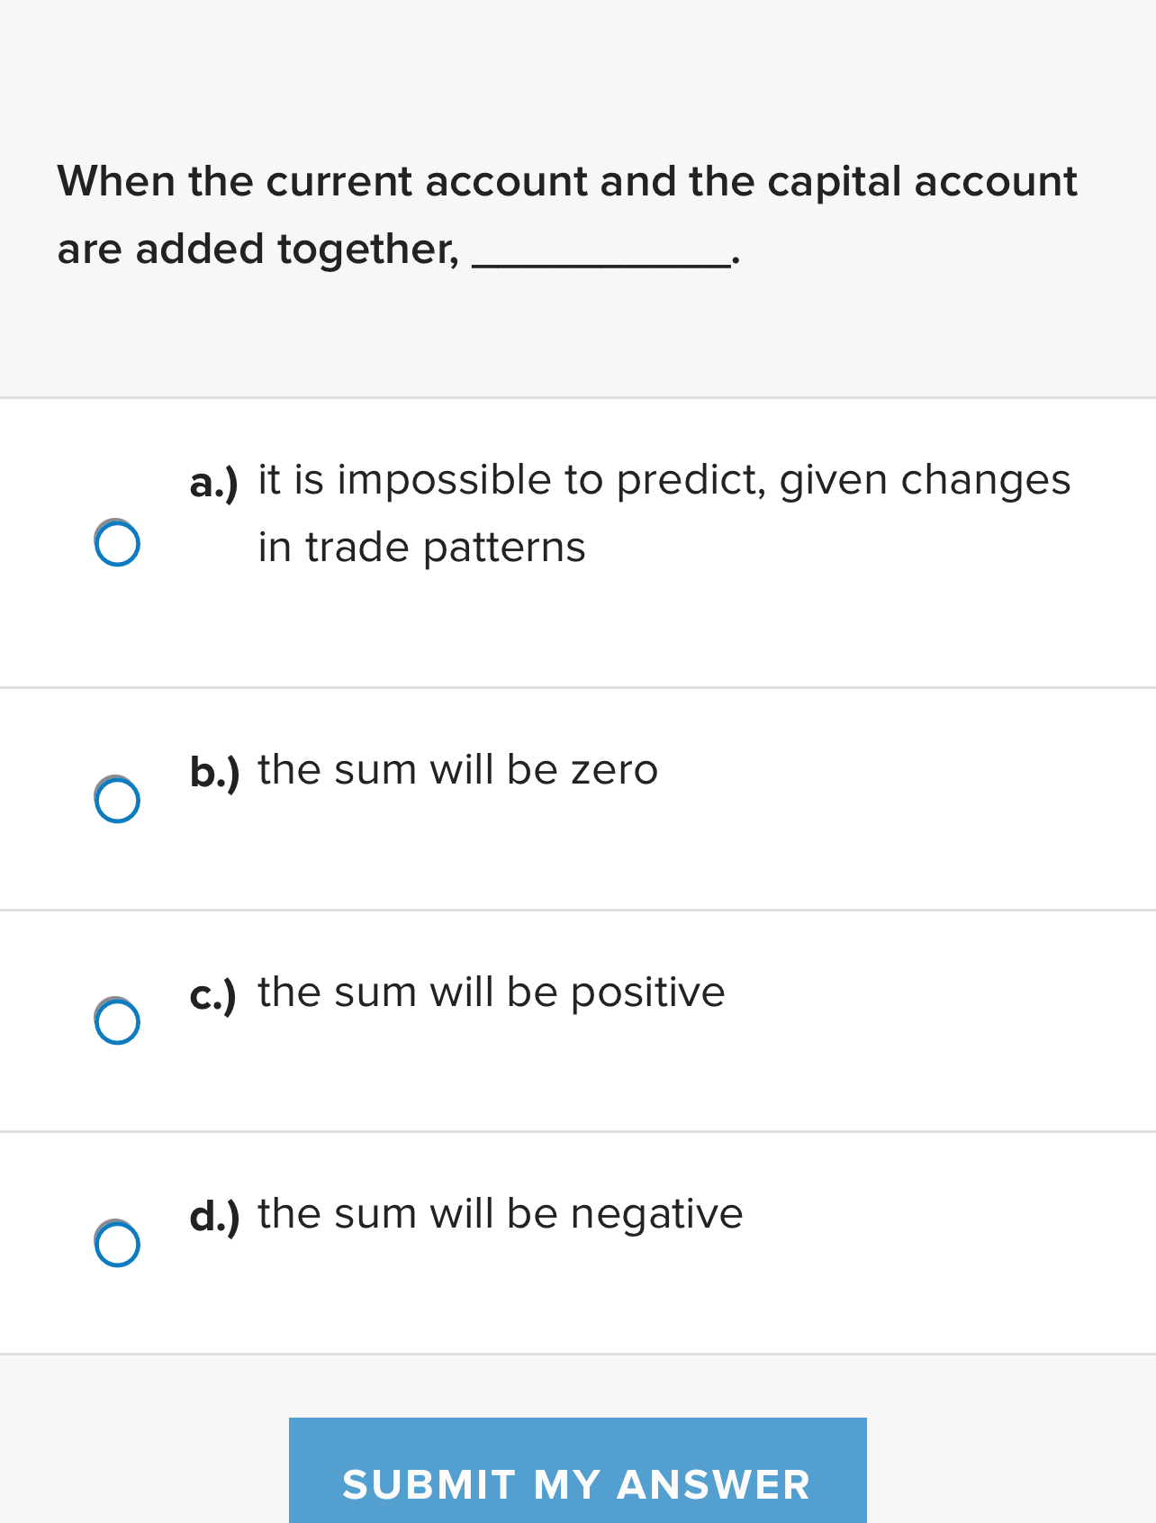1156x1523 pixels.
Task: Click the bold "d.)" option label
Action: click(214, 1217)
